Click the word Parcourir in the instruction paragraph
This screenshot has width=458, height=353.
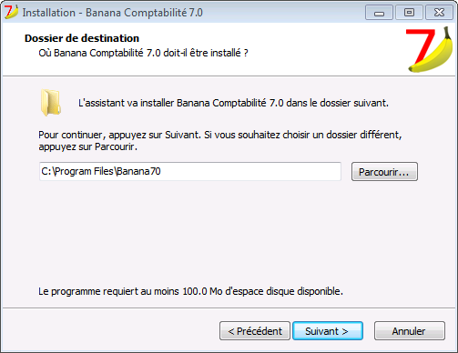tap(115, 146)
